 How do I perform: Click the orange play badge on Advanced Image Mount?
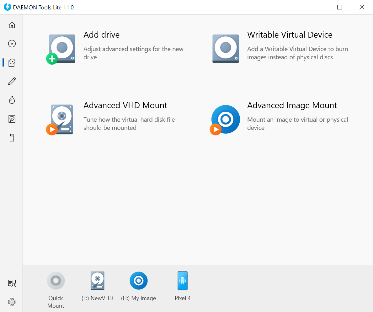click(x=216, y=129)
